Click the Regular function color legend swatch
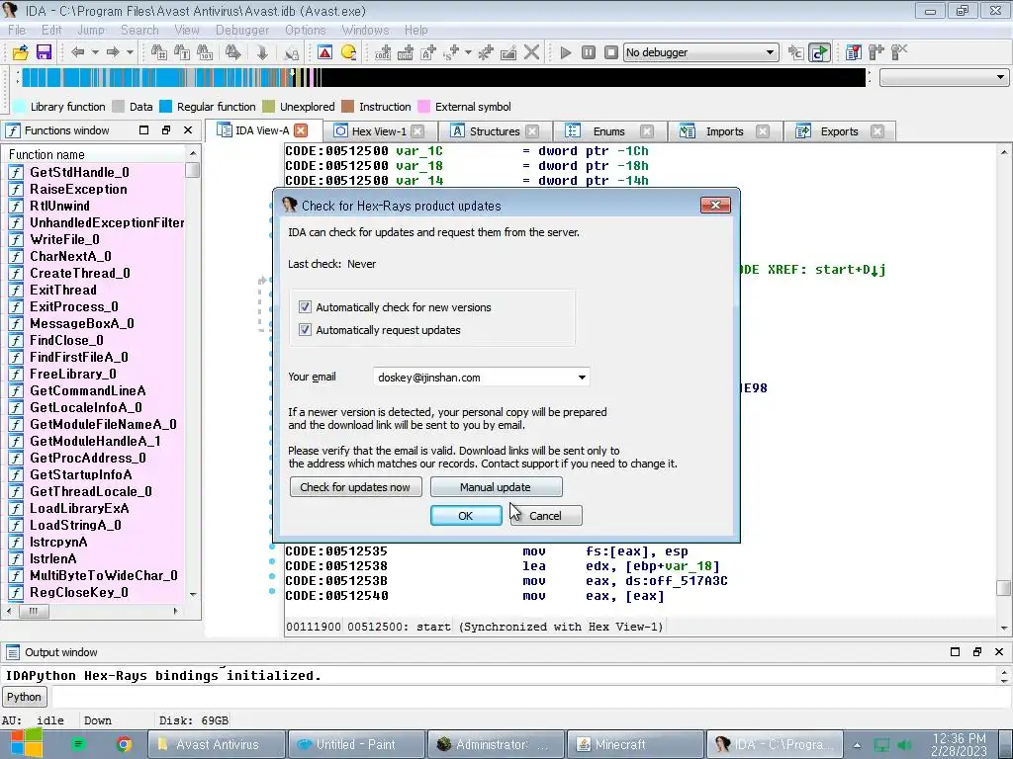The width and height of the screenshot is (1013, 759). pos(165,107)
